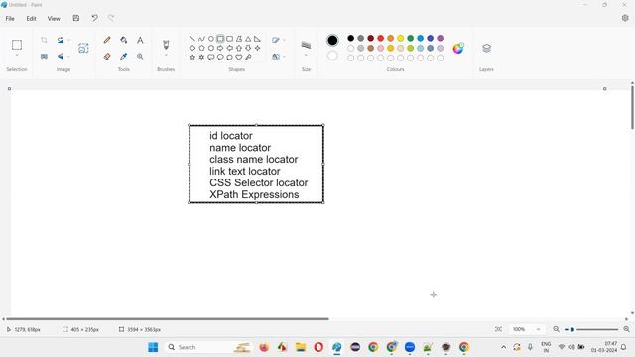Open the shape Fill dropdown
The width and height of the screenshot is (635, 357).
[284, 57]
